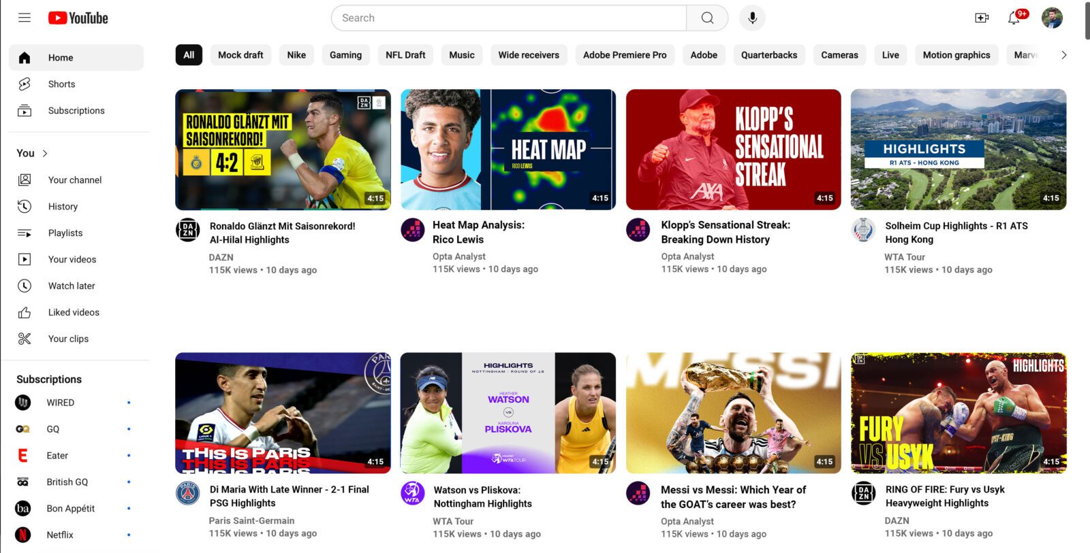This screenshot has width=1090, height=553.
Task: Open the account avatar menu
Action: [x=1052, y=18]
